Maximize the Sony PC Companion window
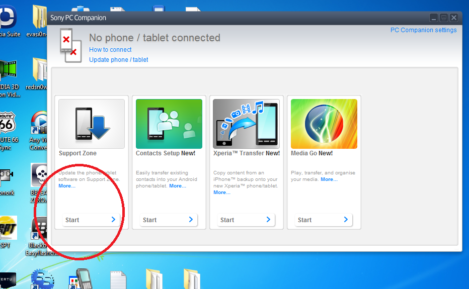The height and width of the screenshot is (289, 469). pyautogui.click(x=444, y=18)
